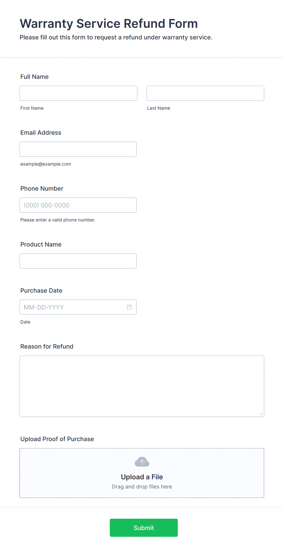Click the Reason for Refund label
The width and height of the screenshot is (284, 552).
click(47, 346)
